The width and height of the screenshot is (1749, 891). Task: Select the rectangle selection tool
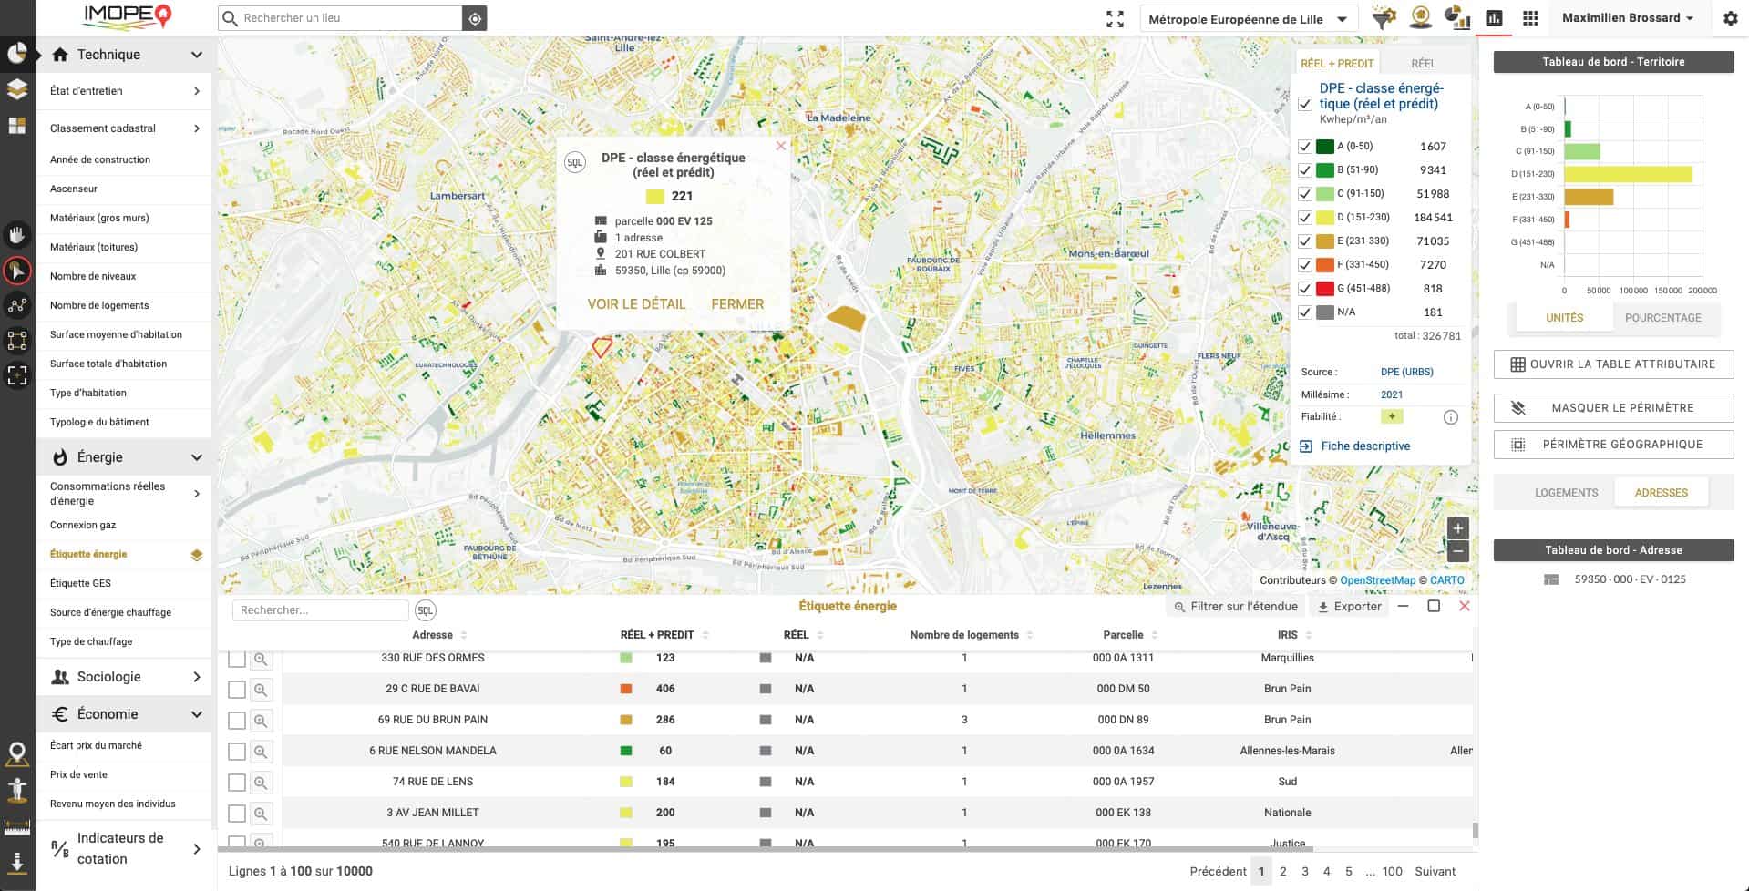17,341
